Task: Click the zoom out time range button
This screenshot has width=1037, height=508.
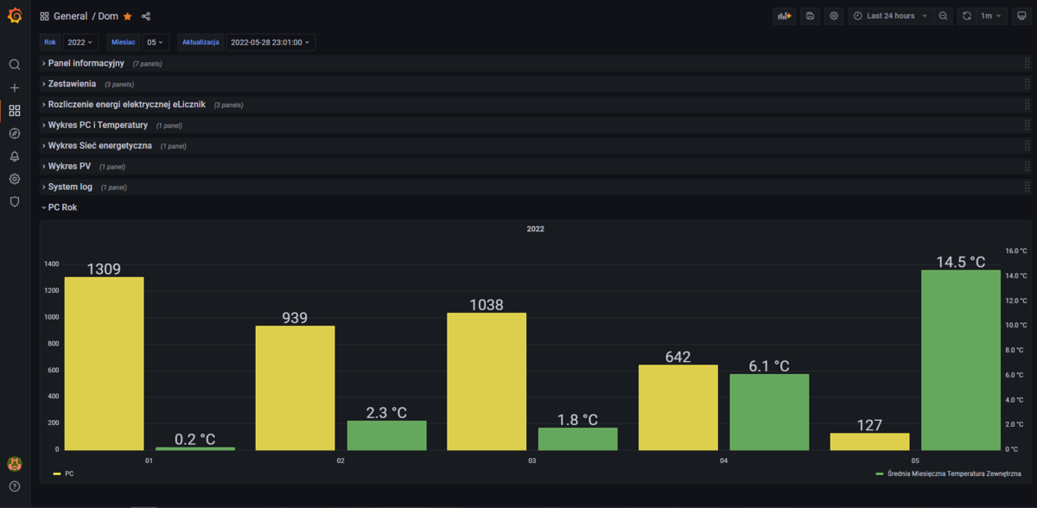Action: click(x=944, y=16)
